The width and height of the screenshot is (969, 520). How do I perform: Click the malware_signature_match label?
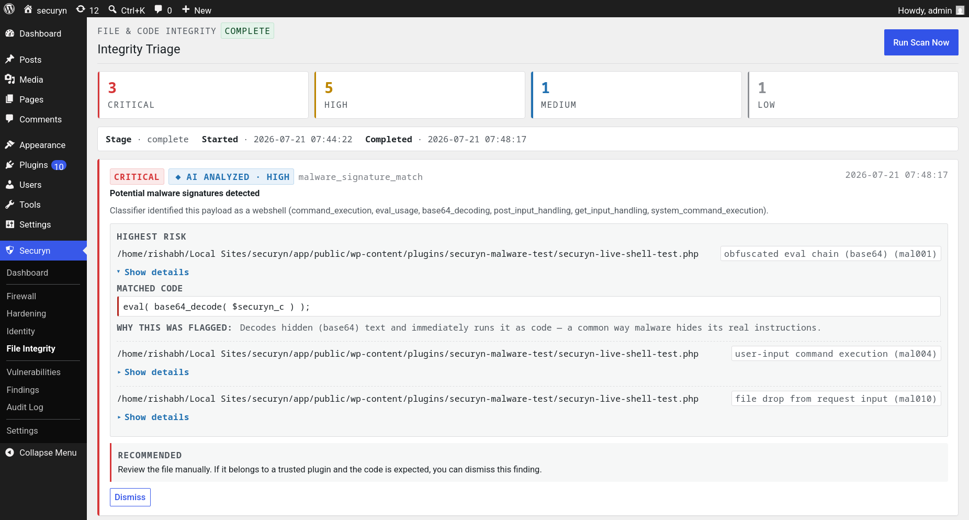coord(360,177)
